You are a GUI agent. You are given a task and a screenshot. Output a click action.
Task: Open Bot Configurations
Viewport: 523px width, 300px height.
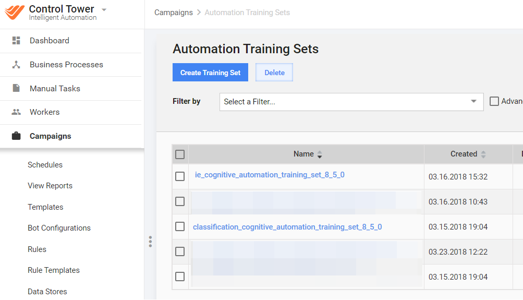coord(59,228)
